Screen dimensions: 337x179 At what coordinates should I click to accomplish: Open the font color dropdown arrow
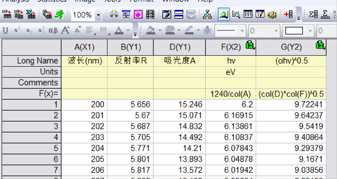click(x=128, y=30)
